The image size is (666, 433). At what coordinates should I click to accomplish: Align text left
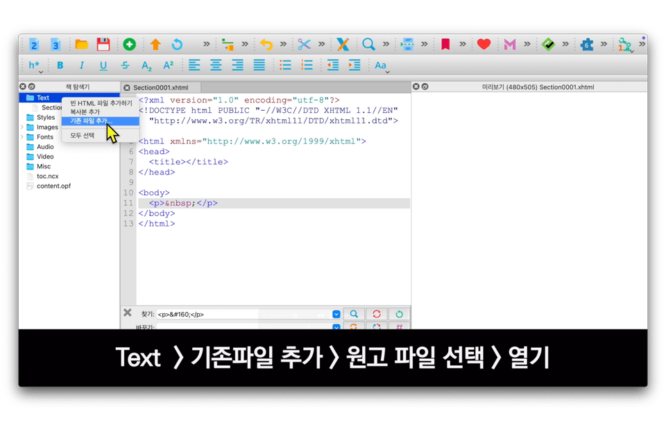pos(194,65)
